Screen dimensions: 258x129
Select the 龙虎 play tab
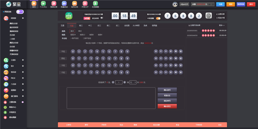(145, 25)
